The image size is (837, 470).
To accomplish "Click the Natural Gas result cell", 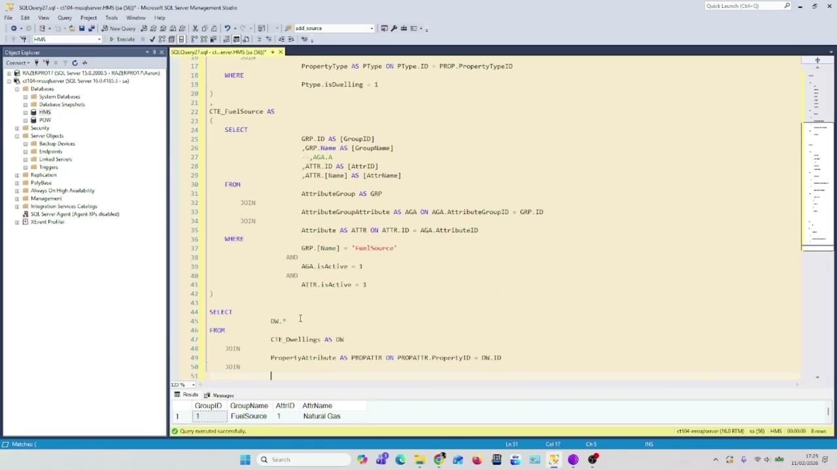I will pos(321,416).
